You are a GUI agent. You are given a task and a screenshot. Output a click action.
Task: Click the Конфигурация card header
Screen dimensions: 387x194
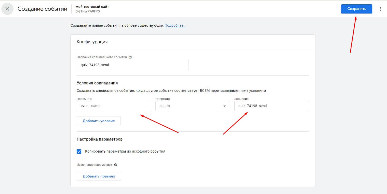coord(92,42)
